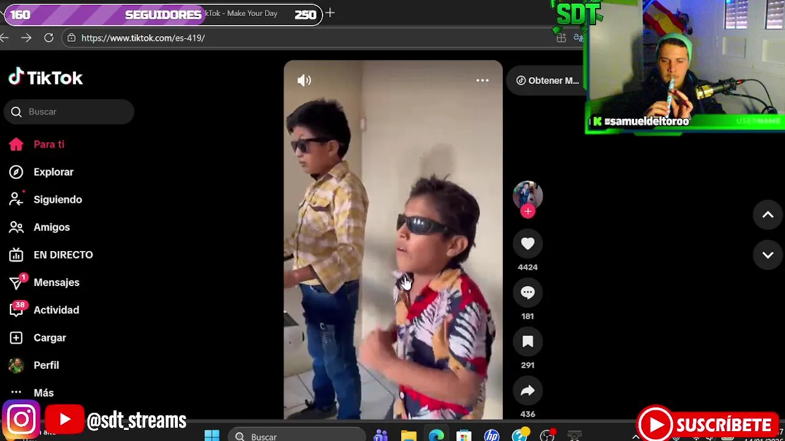
Task: Click the Explorar compass icon
Action: tap(16, 172)
